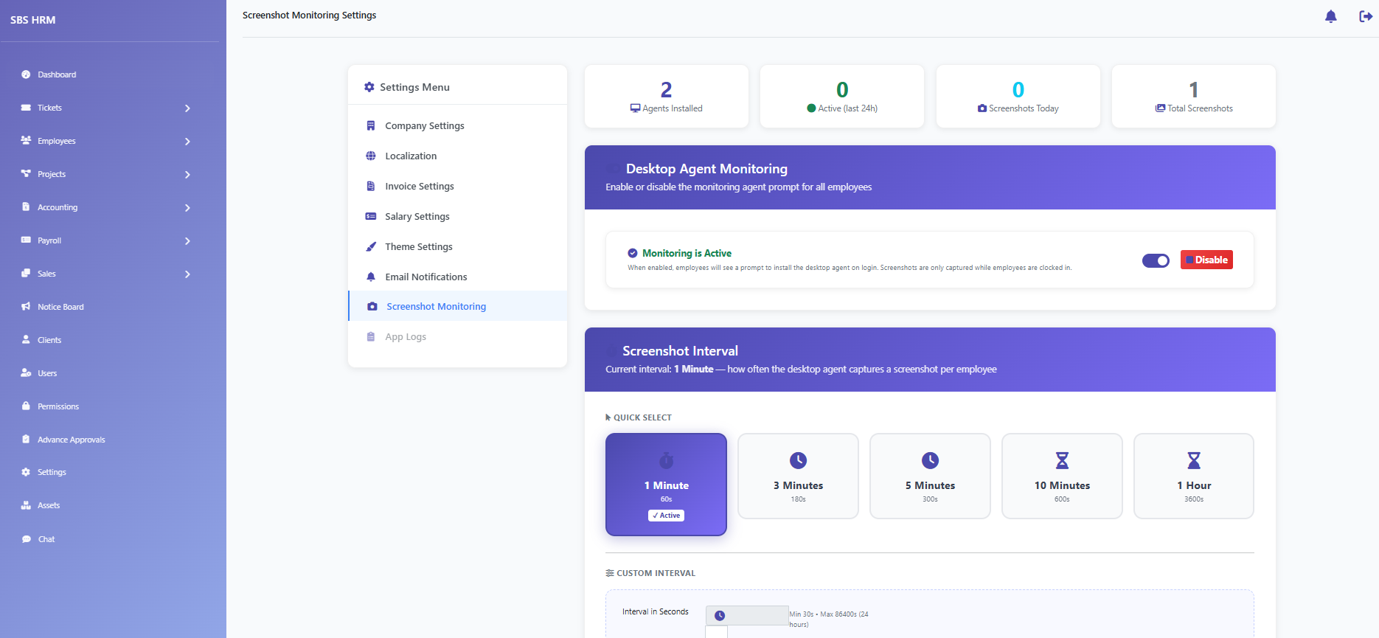This screenshot has width=1379, height=638.
Task: Click the 'Monitoring is Active' status text
Action: pyautogui.click(x=687, y=253)
